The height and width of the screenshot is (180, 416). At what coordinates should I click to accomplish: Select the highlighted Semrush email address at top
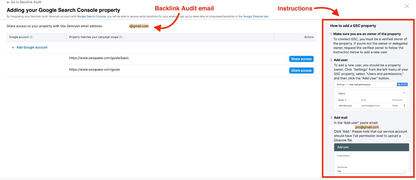[x=139, y=26]
